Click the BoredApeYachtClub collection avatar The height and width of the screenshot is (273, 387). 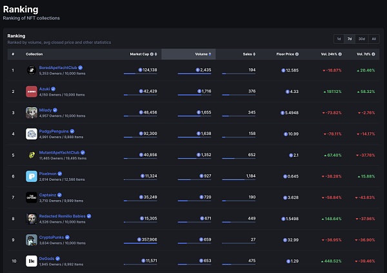(30, 70)
